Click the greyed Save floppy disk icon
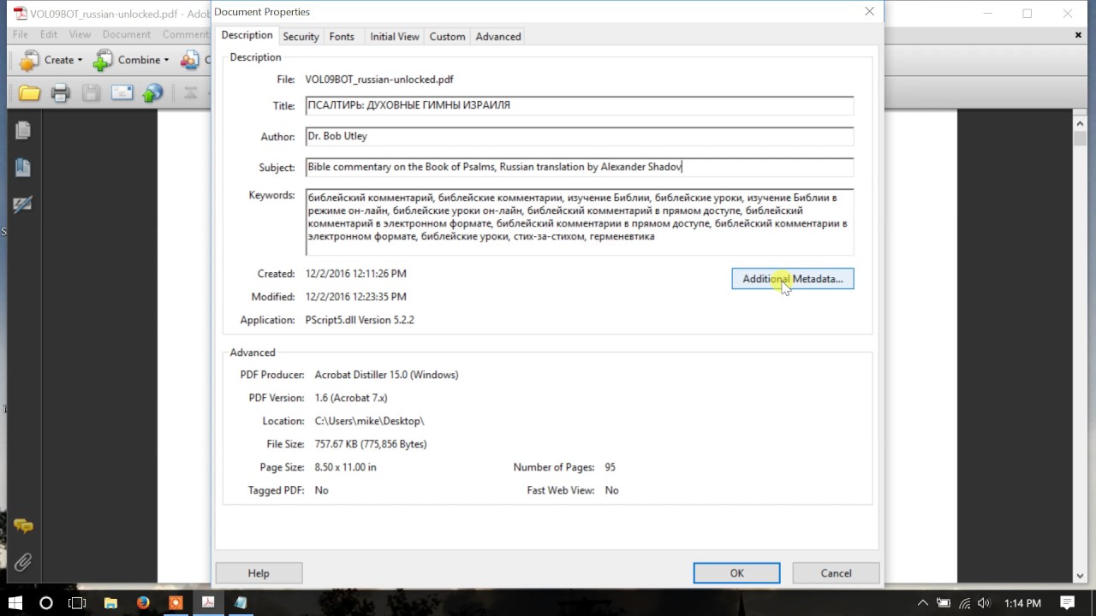This screenshot has width=1096, height=616. coord(91,93)
